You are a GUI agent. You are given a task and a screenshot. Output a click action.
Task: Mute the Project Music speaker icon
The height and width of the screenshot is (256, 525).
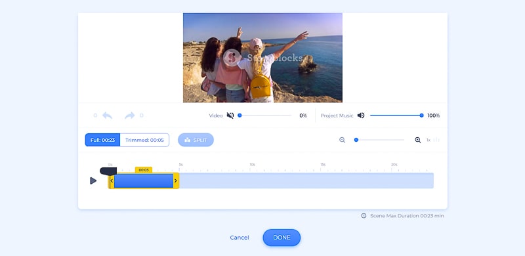(x=361, y=116)
